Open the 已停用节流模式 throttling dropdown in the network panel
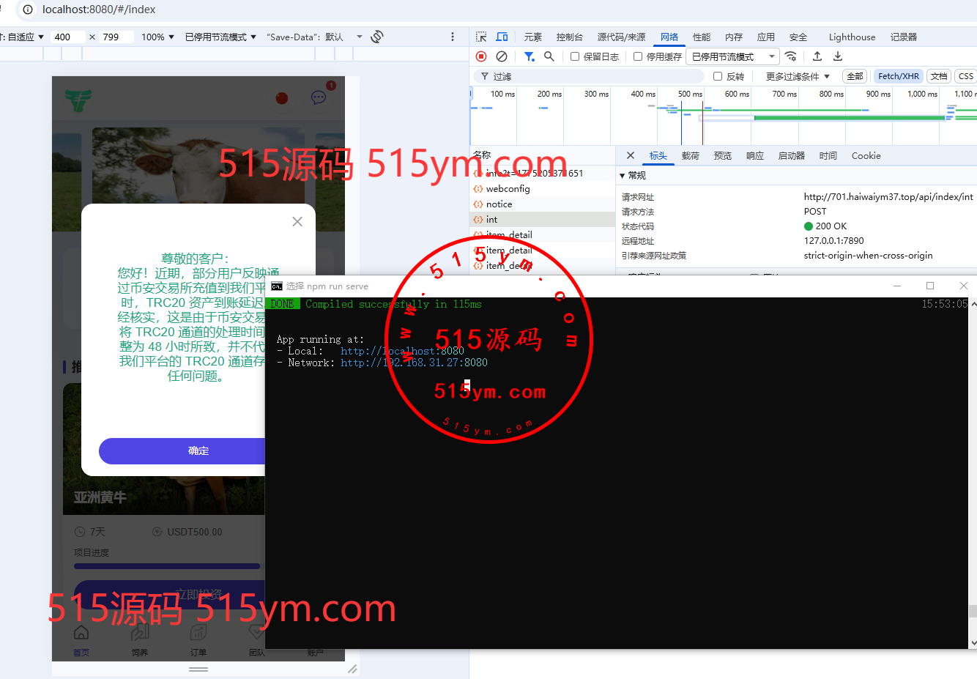Viewport: 977px width, 679px height. [x=732, y=56]
